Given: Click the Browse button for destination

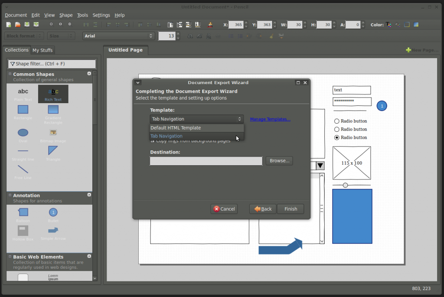Looking at the screenshot, I should click(x=279, y=160).
